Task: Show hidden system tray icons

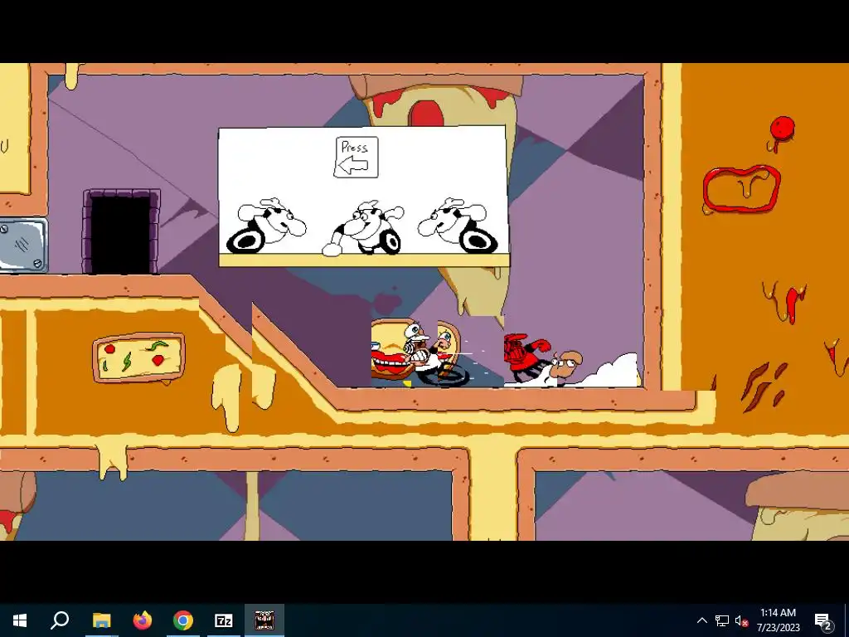Action: [701, 620]
